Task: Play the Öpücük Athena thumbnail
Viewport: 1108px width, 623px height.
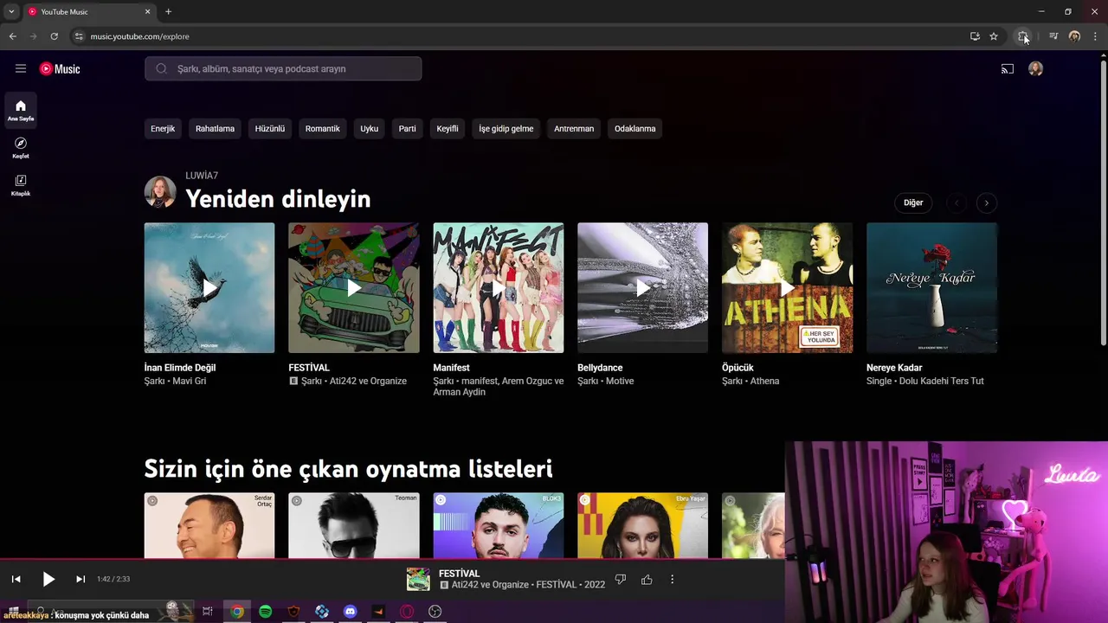Action: click(x=787, y=288)
